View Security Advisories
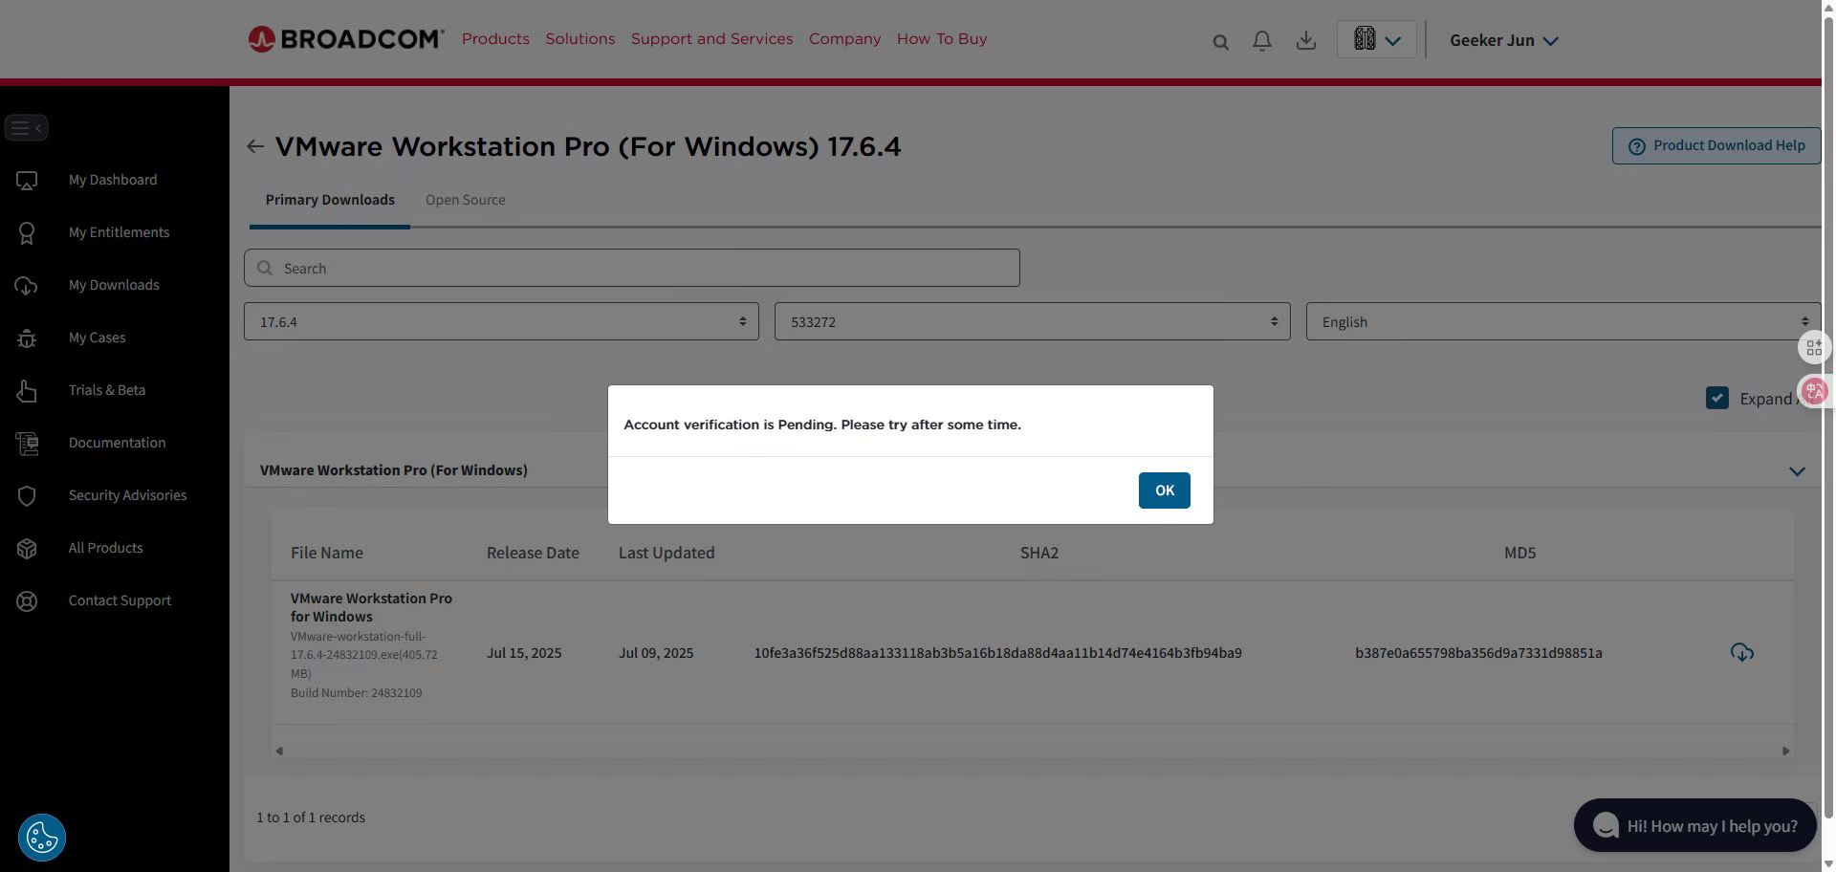 click(127, 495)
